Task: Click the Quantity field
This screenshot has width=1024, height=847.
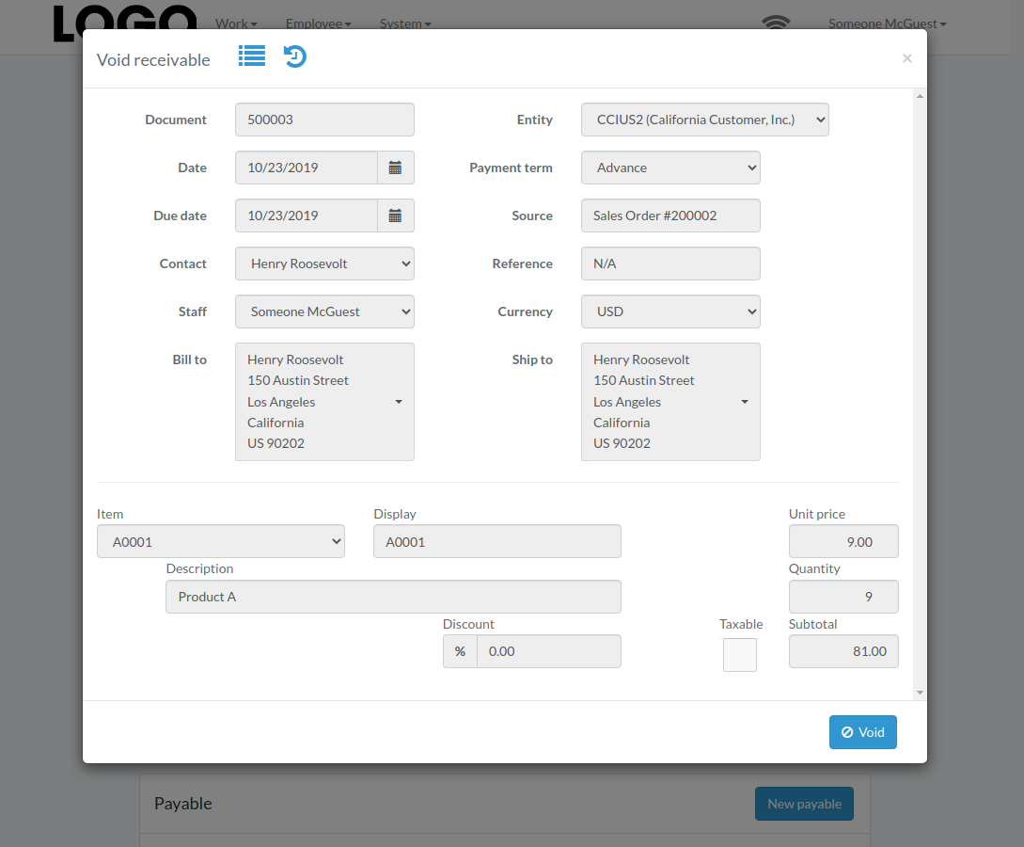Action: (x=843, y=597)
